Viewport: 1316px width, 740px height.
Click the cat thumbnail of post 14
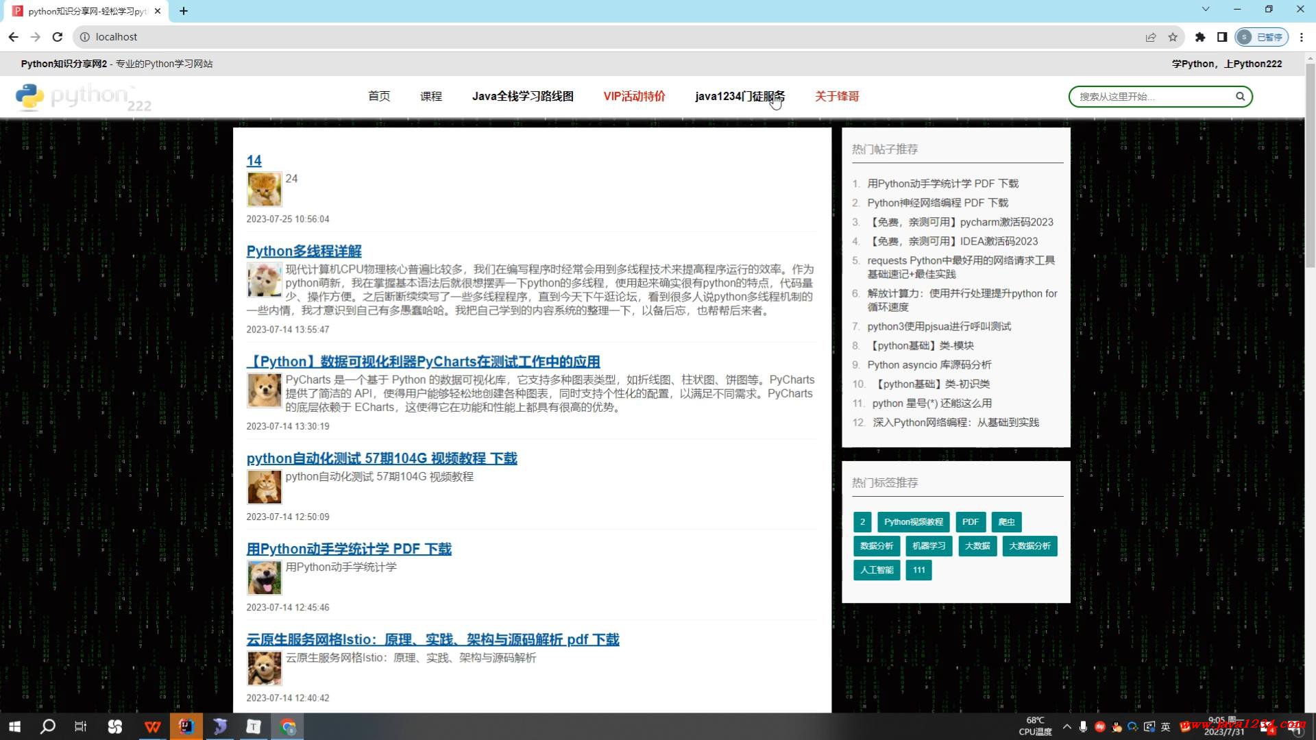(x=264, y=189)
